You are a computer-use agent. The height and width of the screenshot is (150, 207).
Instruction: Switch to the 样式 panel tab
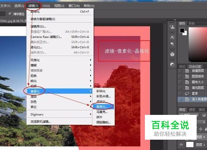click(x=182, y=67)
